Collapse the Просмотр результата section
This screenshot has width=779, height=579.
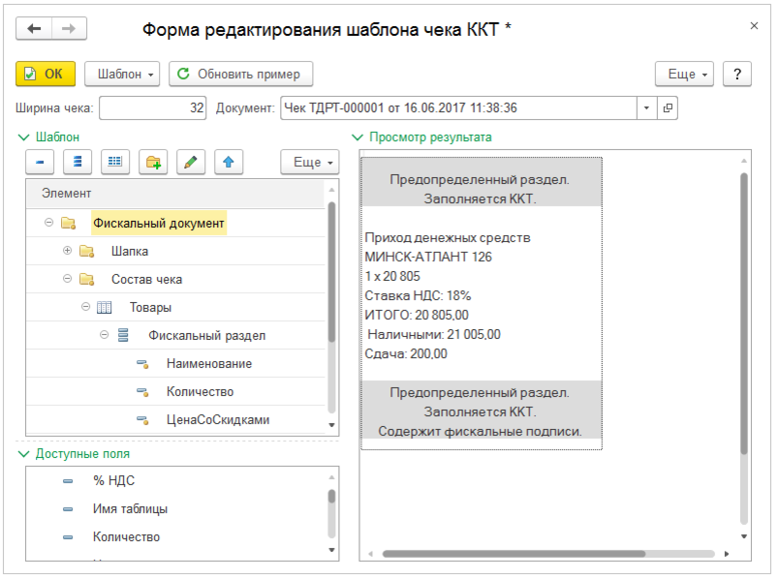coord(421,137)
